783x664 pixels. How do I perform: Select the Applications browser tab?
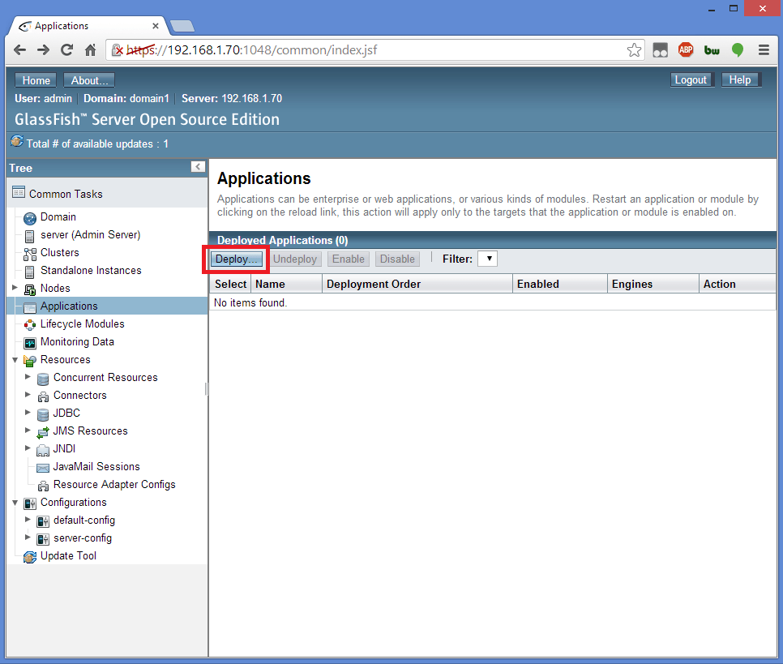[x=85, y=26]
